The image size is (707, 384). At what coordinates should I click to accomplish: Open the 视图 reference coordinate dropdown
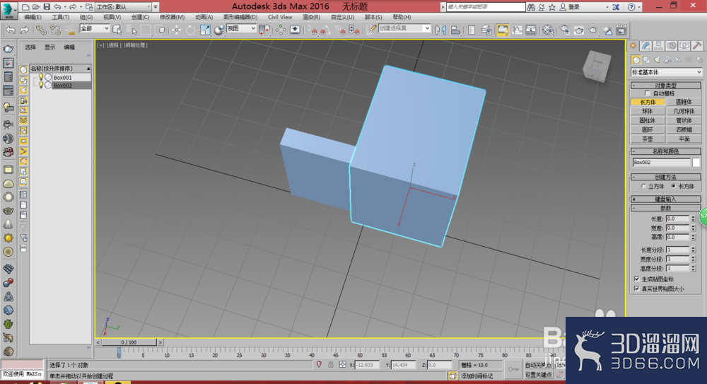241,28
